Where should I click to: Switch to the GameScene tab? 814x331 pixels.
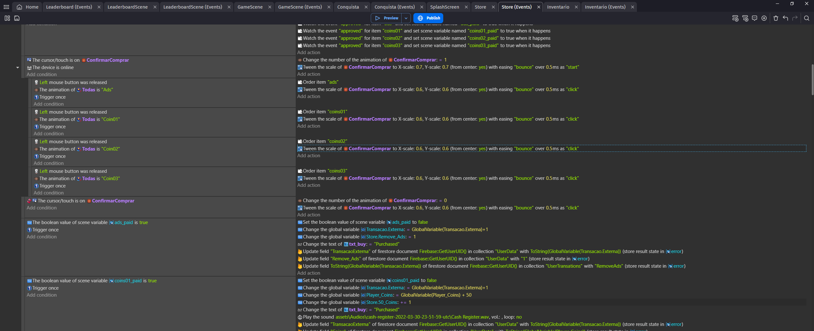pyautogui.click(x=250, y=7)
